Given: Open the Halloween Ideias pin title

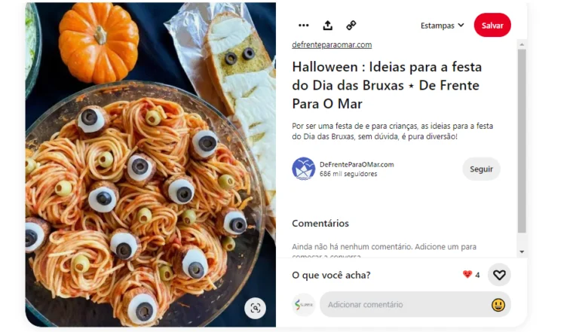Looking at the screenshot, I should 387,85.
